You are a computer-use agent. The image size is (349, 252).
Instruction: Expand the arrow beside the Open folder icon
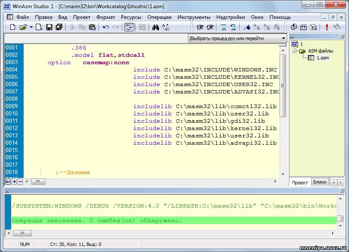pyautogui.click(x=31, y=27)
